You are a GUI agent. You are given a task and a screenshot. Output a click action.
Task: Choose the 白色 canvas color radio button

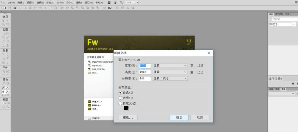click(x=120, y=93)
